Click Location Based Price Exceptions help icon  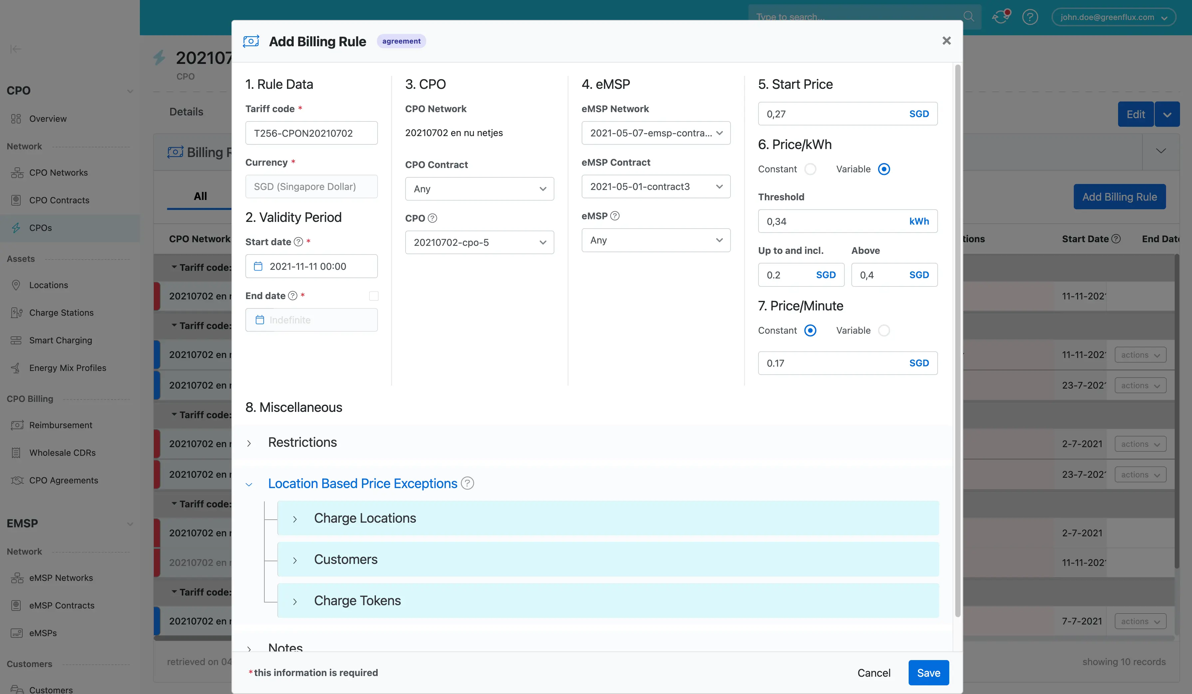click(x=467, y=483)
